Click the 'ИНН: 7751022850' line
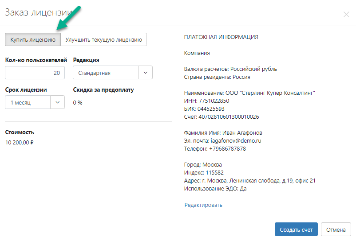Viewport: 356px width, 241px height. coord(206,101)
